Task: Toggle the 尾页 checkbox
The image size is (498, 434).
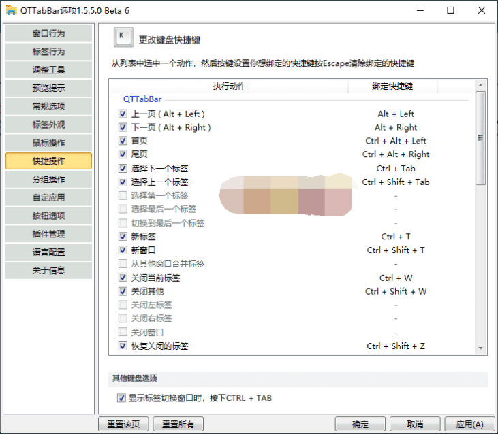Action: pos(123,154)
